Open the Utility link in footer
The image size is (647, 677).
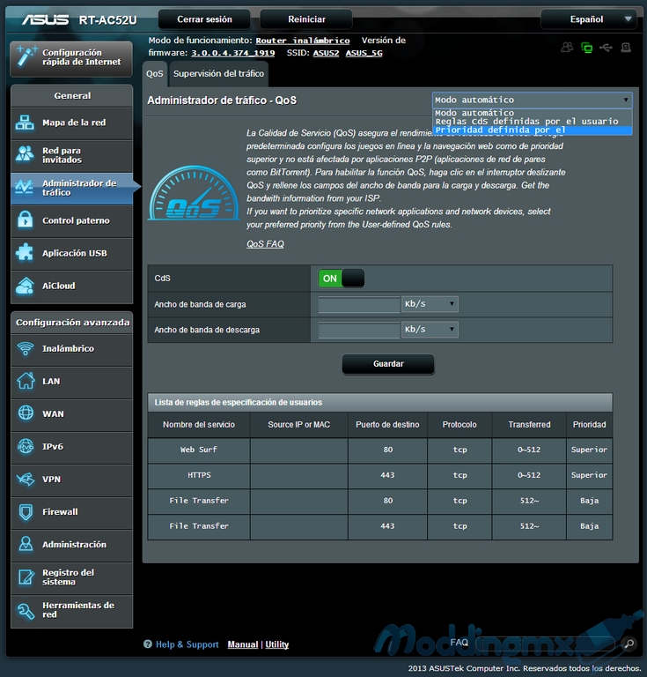point(276,644)
